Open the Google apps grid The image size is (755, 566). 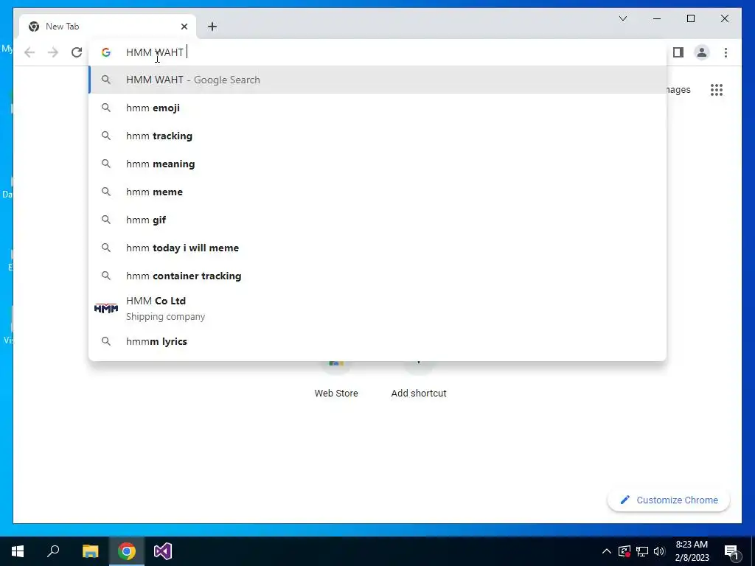tap(717, 89)
